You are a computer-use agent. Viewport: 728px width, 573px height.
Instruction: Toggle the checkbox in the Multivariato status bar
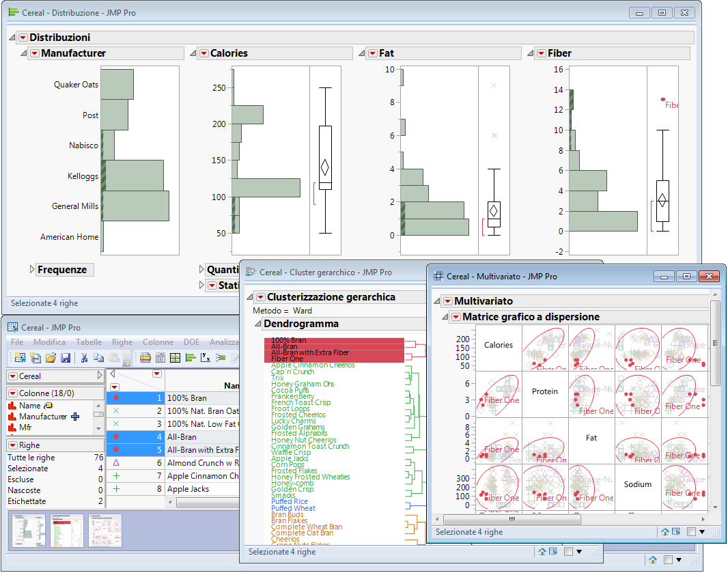coord(691,531)
